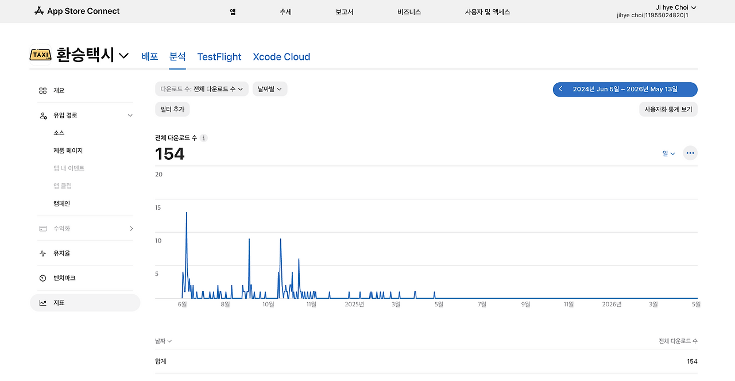Open the 사용자 및 액세스 menu
The width and height of the screenshot is (735, 381).
coord(488,11)
